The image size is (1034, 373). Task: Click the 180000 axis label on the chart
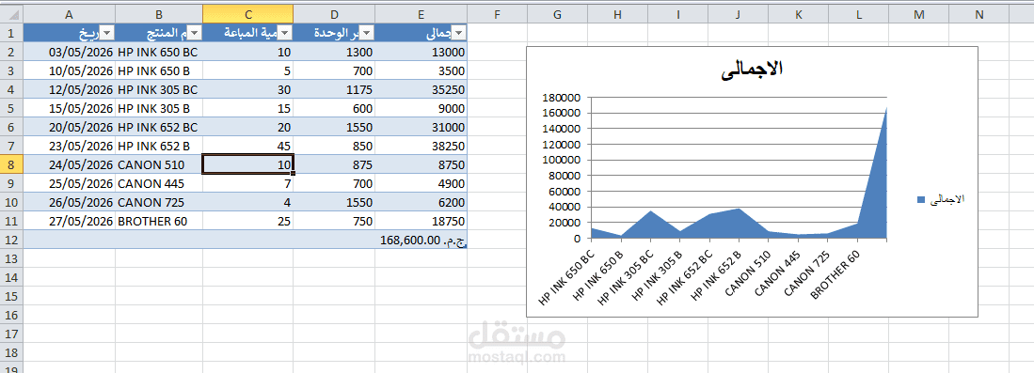[x=560, y=98]
